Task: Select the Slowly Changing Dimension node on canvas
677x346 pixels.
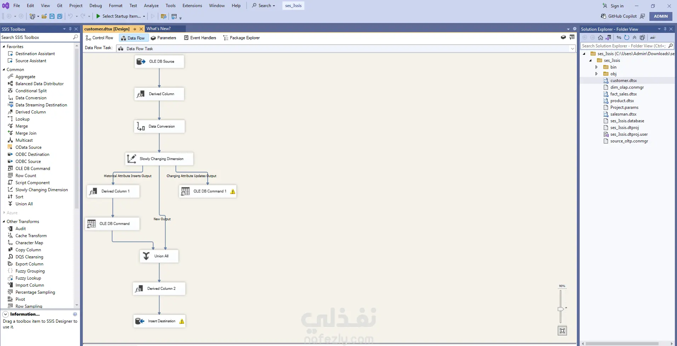Action: point(159,159)
